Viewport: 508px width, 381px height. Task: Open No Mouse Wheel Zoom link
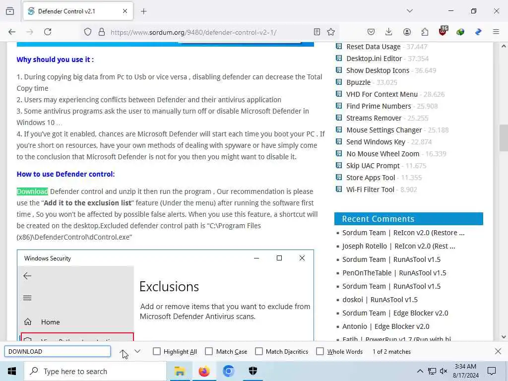[382, 154]
